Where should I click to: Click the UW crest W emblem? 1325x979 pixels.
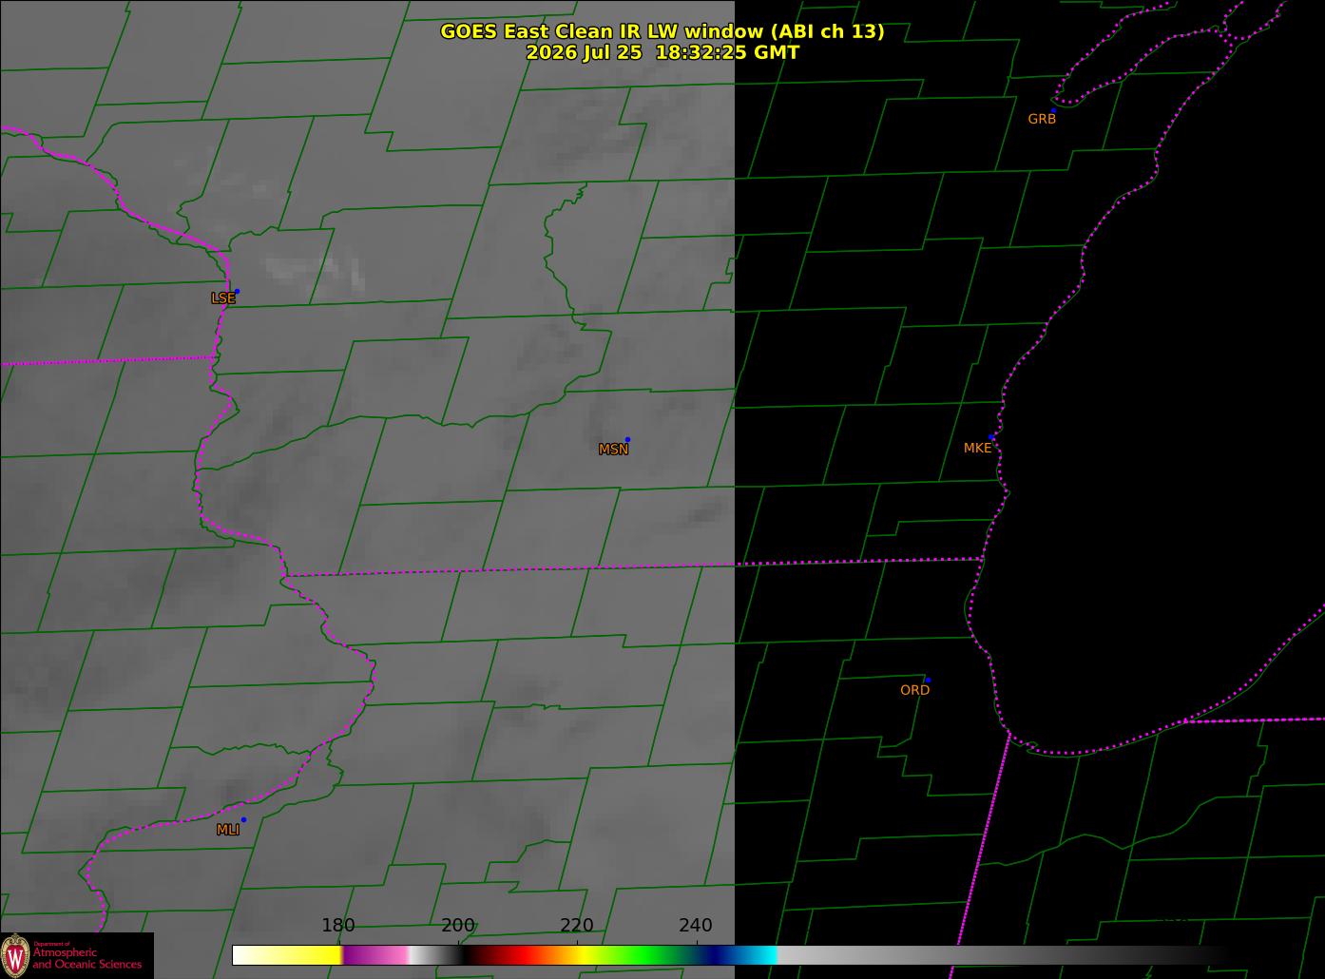15,955
